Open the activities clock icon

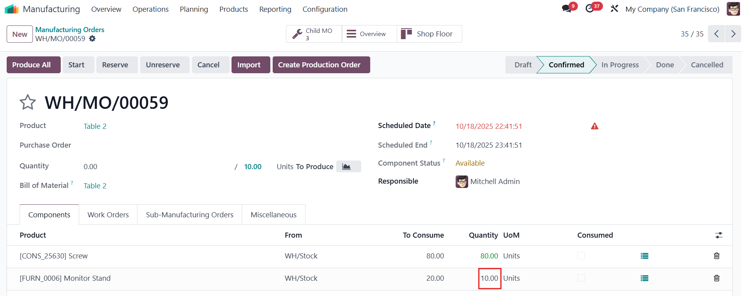tap(590, 9)
